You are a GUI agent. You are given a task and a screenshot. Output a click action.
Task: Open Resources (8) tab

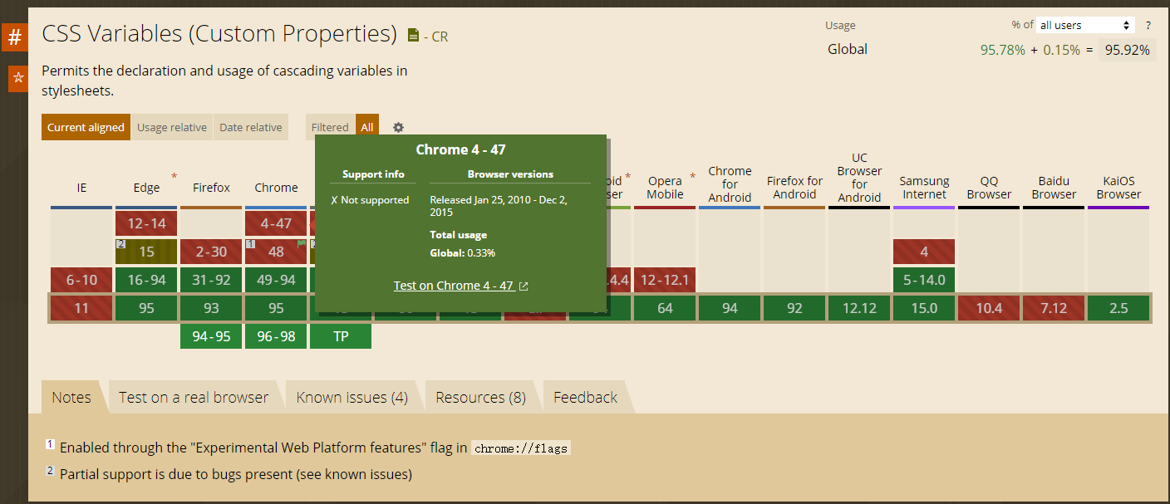pyautogui.click(x=481, y=397)
